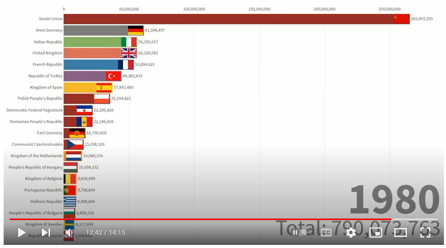Screen dimensions: 446x248
Task: Click the French Republic blue bar
Action: tap(91, 65)
